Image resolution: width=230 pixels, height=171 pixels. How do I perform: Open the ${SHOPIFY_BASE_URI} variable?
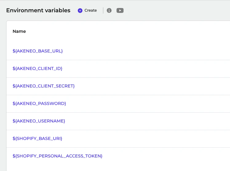pyautogui.click(x=38, y=138)
